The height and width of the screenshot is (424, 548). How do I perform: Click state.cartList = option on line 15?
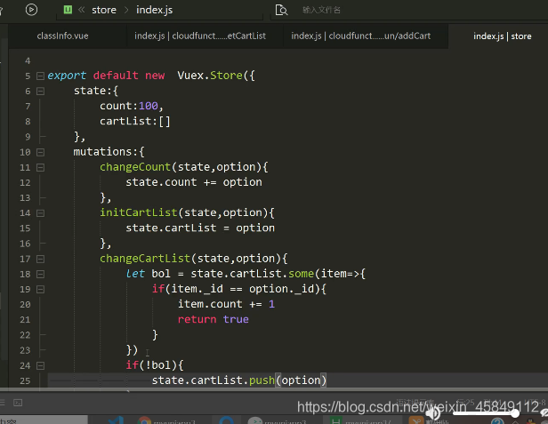[x=200, y=228]
